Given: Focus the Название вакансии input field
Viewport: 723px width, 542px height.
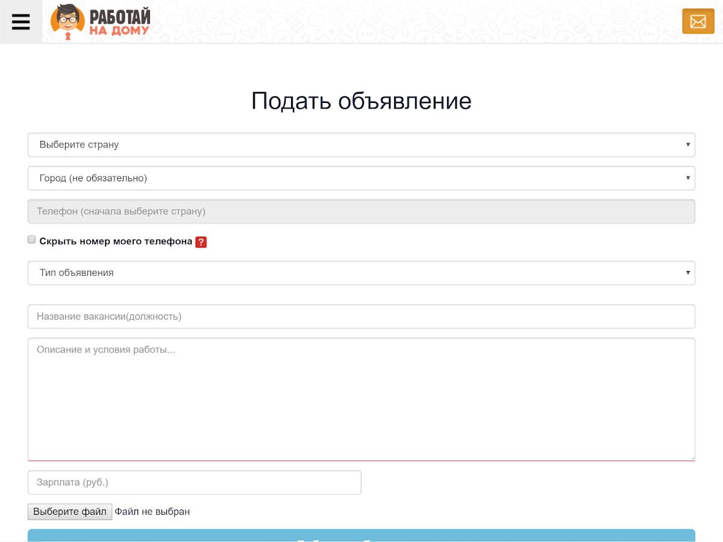Looking at the screenshot, I should (361, 316).
